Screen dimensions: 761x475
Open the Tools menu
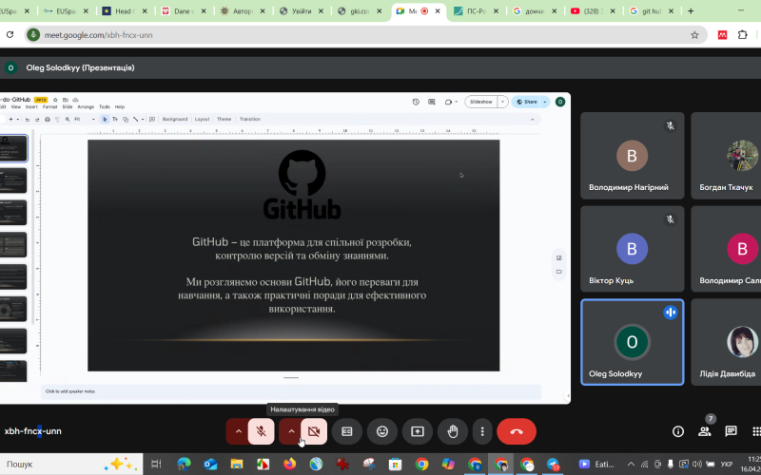(x=105, y=106)
